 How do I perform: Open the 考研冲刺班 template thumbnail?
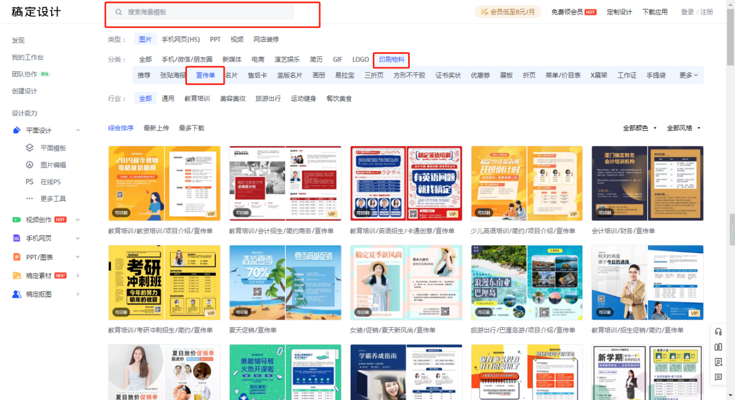click(x=164, y=282)
